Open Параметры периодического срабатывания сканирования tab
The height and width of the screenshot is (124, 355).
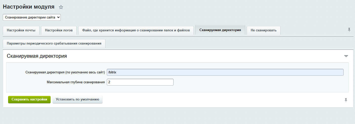point(54,44)
